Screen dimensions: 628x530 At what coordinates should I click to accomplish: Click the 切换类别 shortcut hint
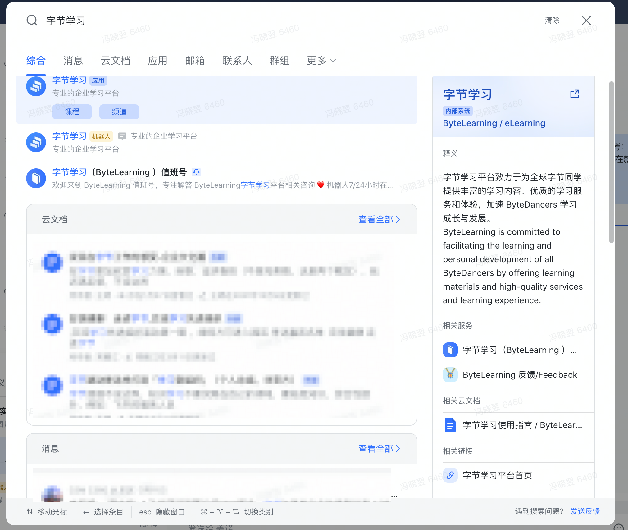point(237,512)
